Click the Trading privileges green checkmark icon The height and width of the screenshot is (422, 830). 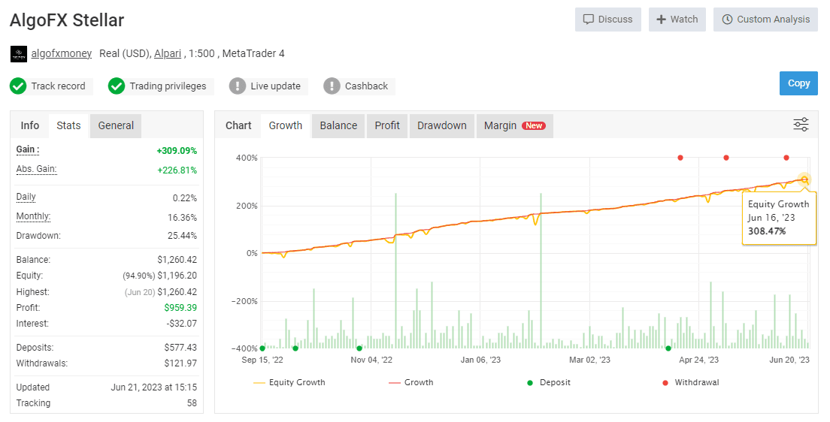click(x=117, y=86)
